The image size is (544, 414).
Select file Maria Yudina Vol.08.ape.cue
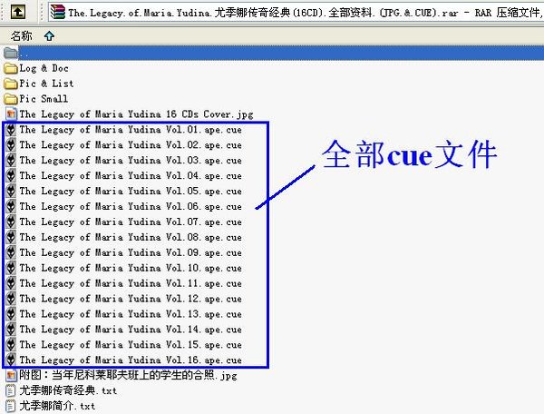click(x=131, y=238)
